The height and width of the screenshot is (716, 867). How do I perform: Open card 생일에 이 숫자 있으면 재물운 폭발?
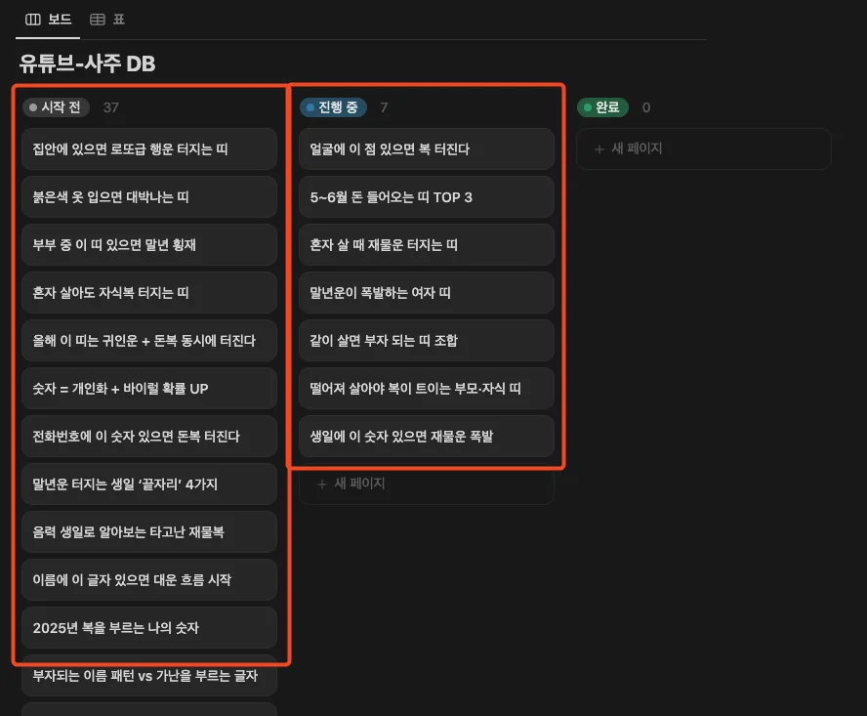point(427,436)
